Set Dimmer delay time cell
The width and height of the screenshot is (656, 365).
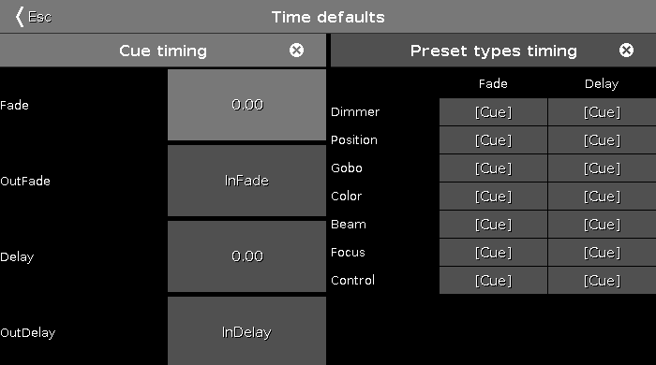click(x=602, y=112)
